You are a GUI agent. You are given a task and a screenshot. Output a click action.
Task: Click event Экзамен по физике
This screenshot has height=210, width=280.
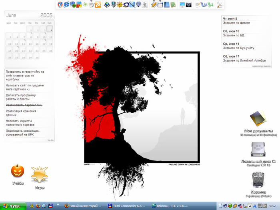pyautogui.click(x=236, y=23)
